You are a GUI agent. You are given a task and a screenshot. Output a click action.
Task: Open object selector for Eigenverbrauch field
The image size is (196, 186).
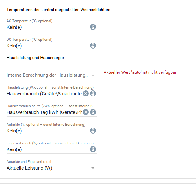pos(93,149)
